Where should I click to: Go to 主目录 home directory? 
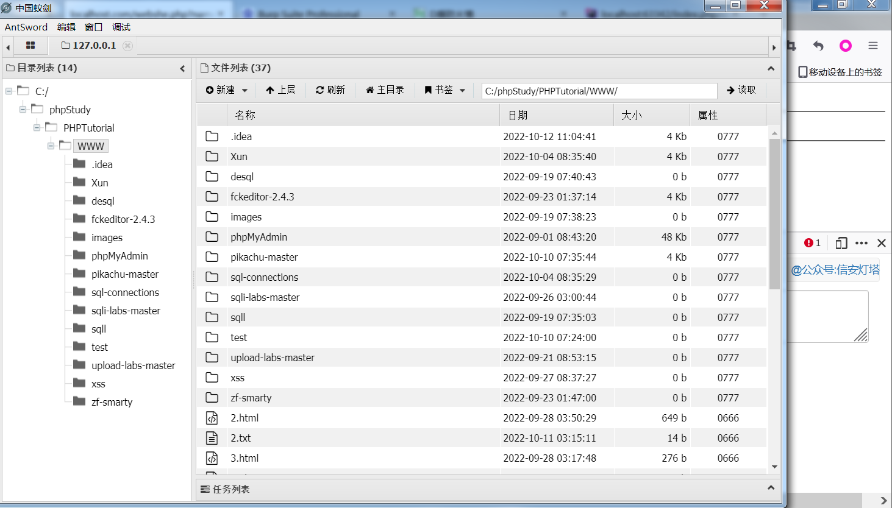coord(385,90)
